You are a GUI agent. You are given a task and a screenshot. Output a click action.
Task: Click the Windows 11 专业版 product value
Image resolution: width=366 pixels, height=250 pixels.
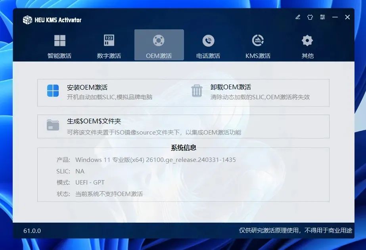(155, 160)
